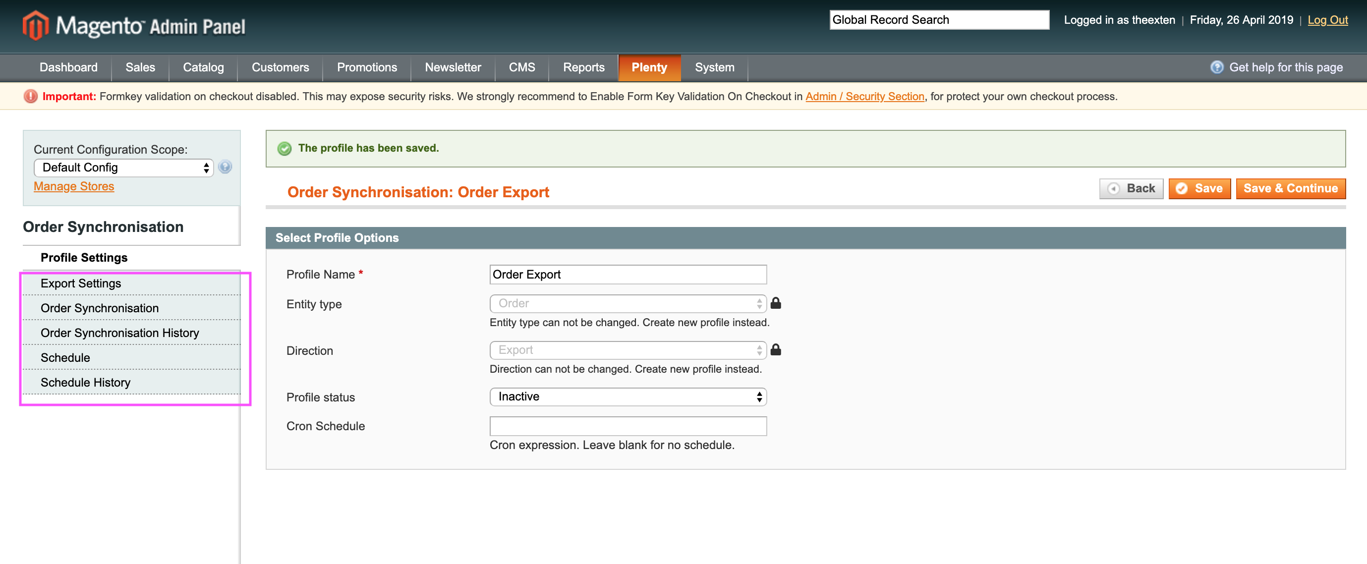Open the Export Settings tab
This screenshot has width=1367, height=564.
pos(132,283)
